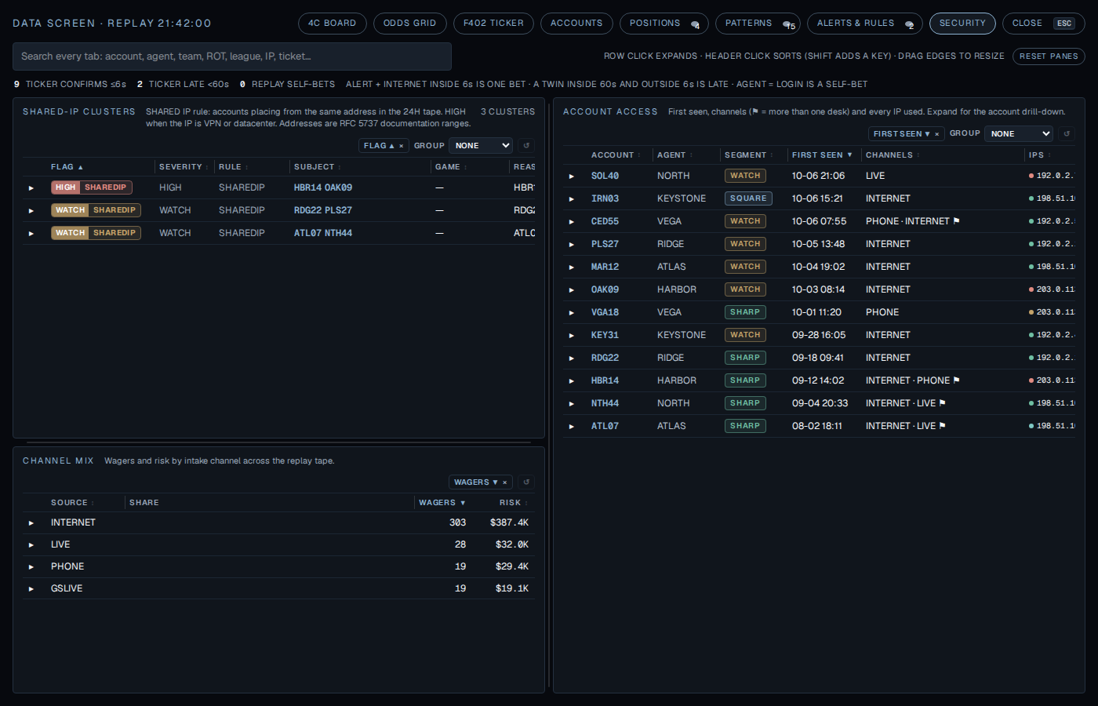1098x706 pixels.
Task: Expand the HBR14 OAK09 cluster row
Action: click(x=31, y=188)
